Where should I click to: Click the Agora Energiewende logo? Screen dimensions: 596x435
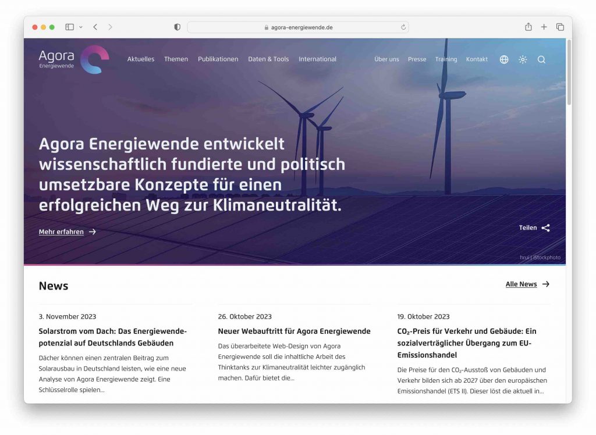74,59
